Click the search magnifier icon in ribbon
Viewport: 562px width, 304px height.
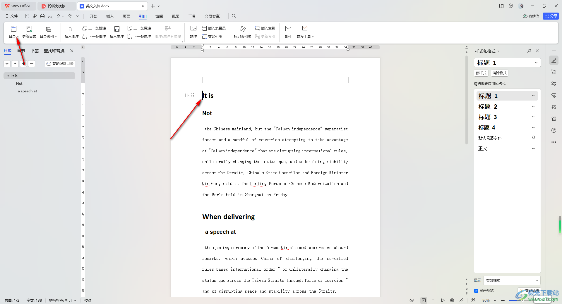(x=234, y=16)
